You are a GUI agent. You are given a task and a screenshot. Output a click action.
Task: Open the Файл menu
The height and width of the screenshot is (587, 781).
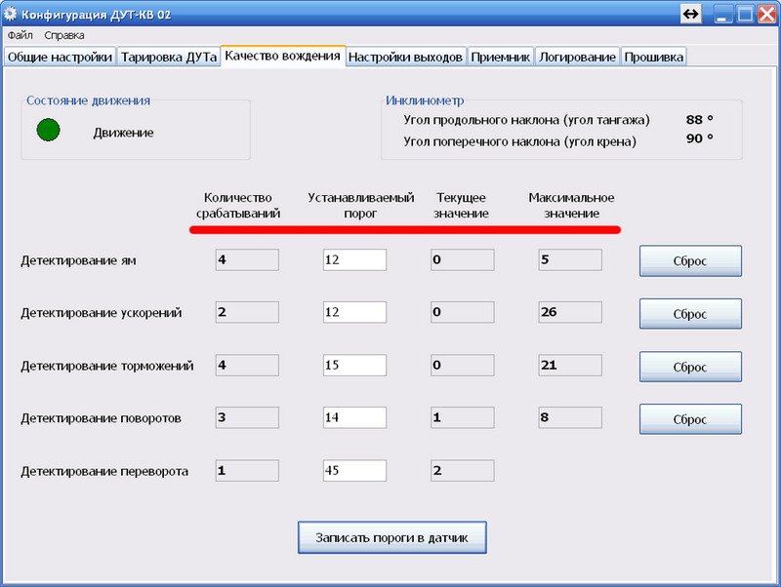[x=21, y=35]
